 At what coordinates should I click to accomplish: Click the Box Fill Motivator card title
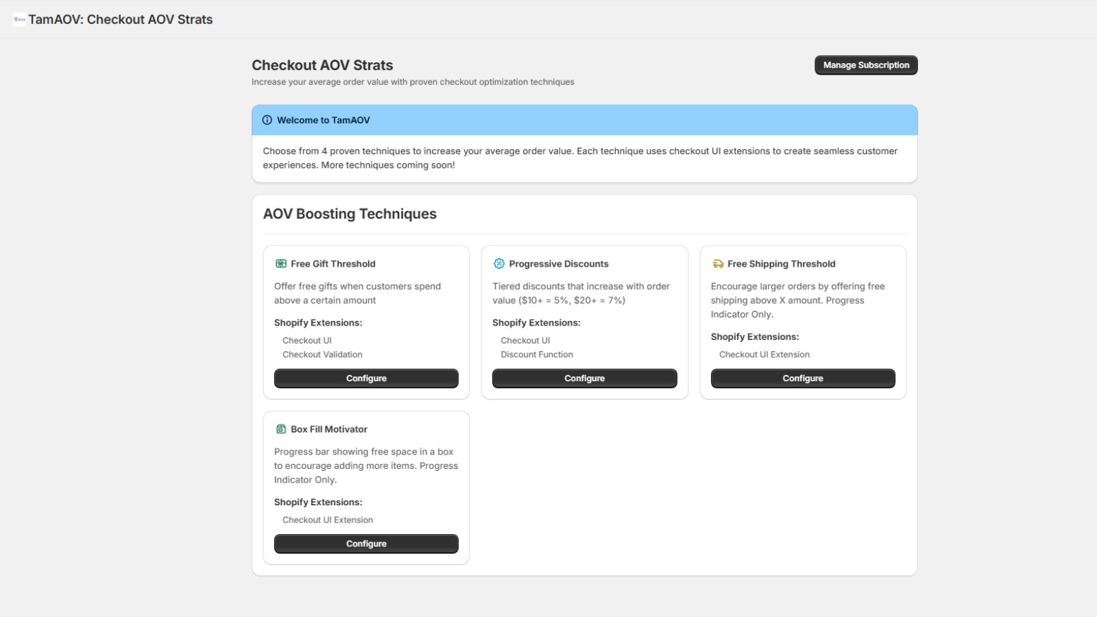pyautogui.click(x=329, y=429)
